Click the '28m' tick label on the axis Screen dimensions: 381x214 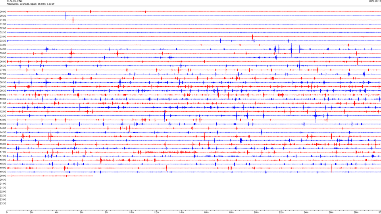click(356, 212)
